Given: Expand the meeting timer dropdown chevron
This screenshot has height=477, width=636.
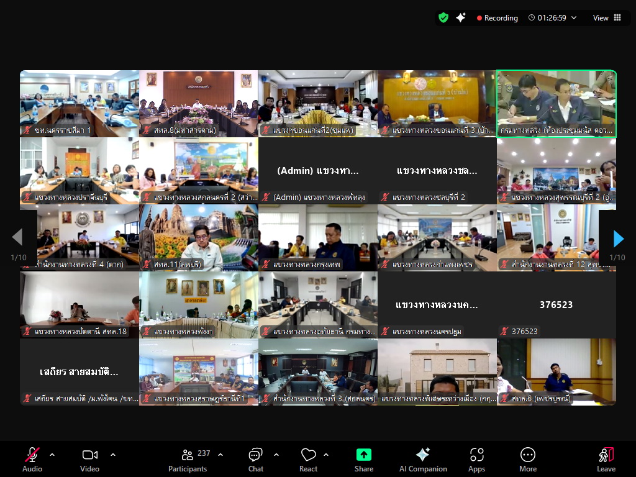Looking at the screenshot, I should [574, 18].
